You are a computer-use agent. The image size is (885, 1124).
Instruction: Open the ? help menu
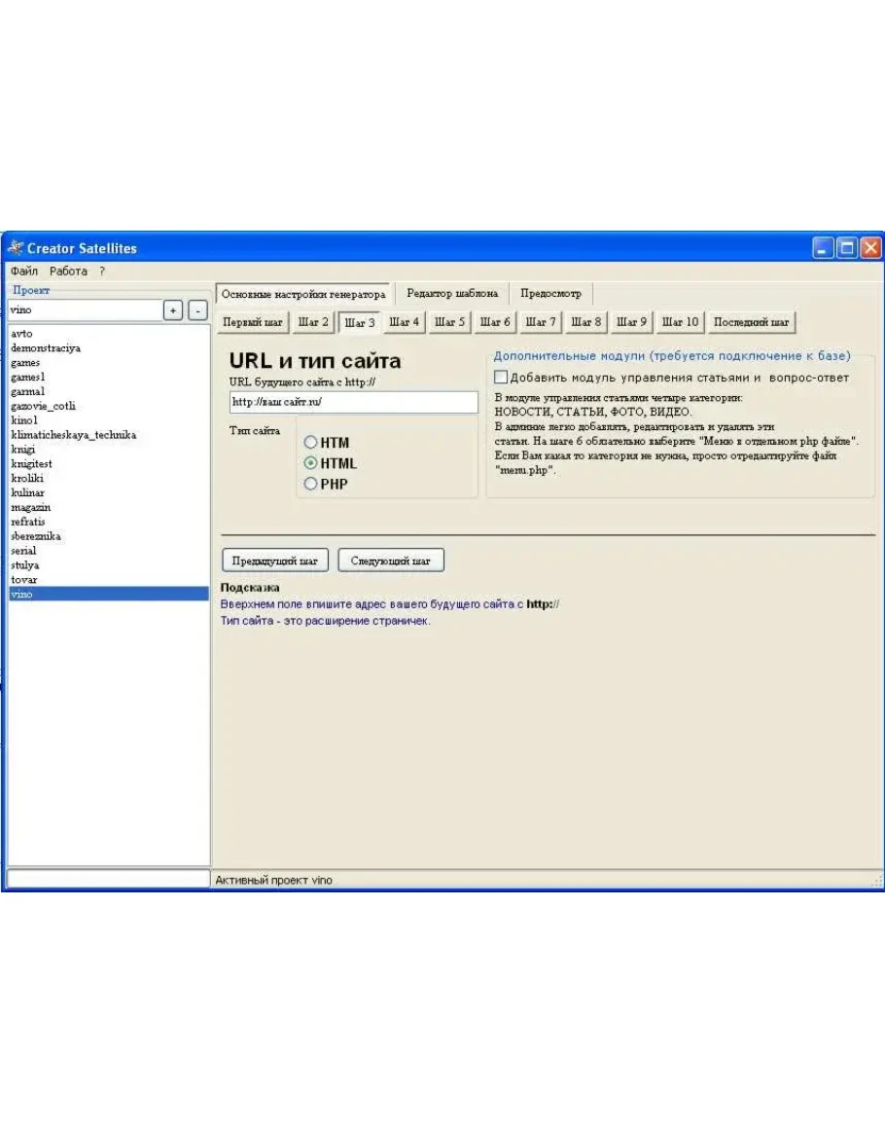click(102, 272)
